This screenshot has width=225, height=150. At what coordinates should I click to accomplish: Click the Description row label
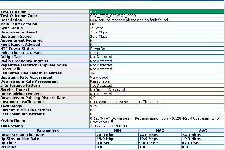11,20
